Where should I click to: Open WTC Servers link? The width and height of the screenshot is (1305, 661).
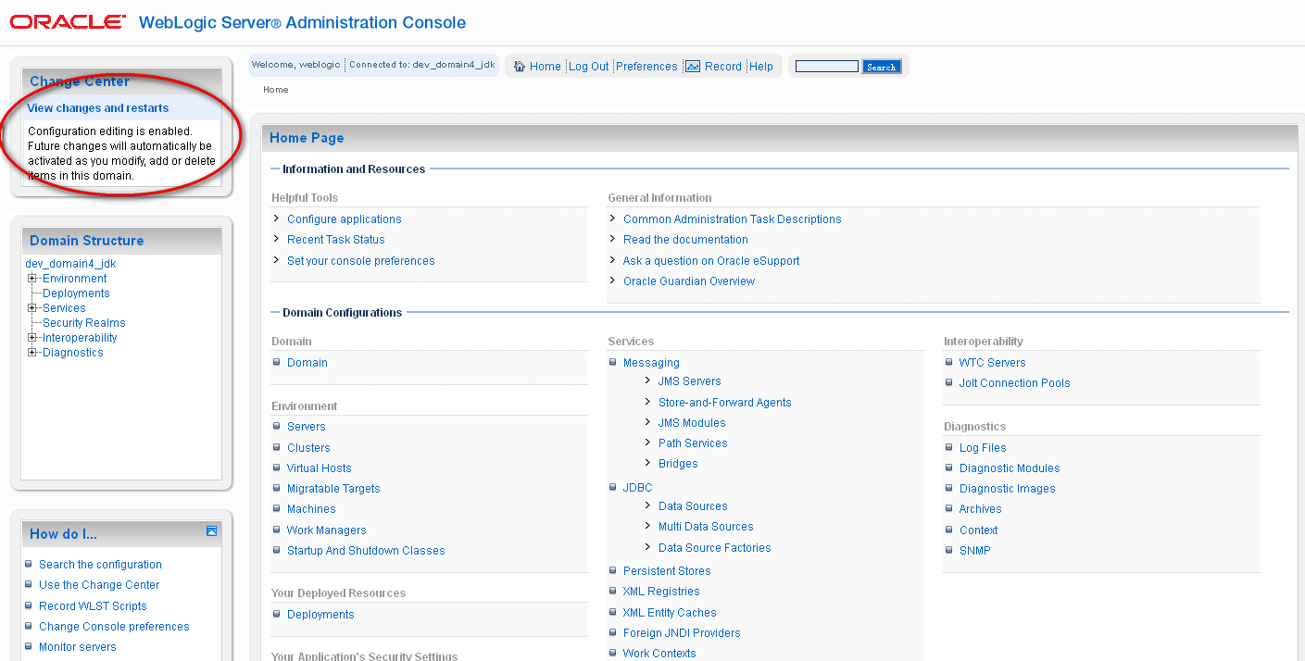(993, 363)
